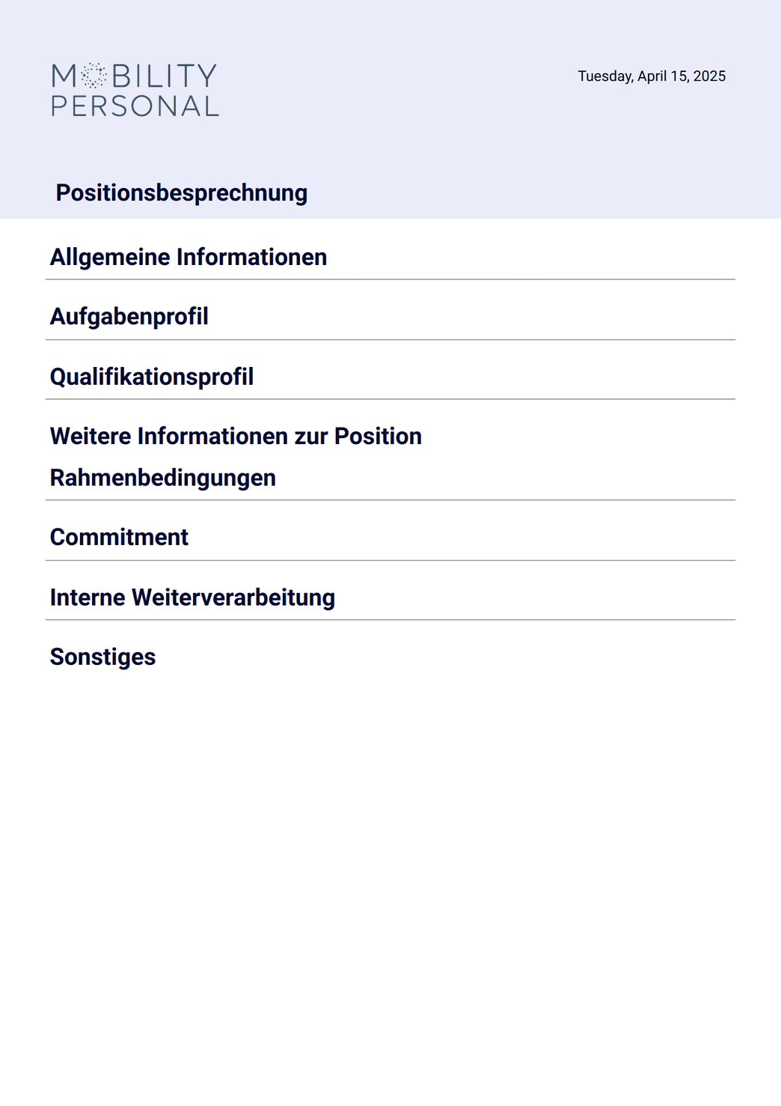Open the Rahmenbedingungen section
This screenshot has height=1106, width=781.
point(163,478)
